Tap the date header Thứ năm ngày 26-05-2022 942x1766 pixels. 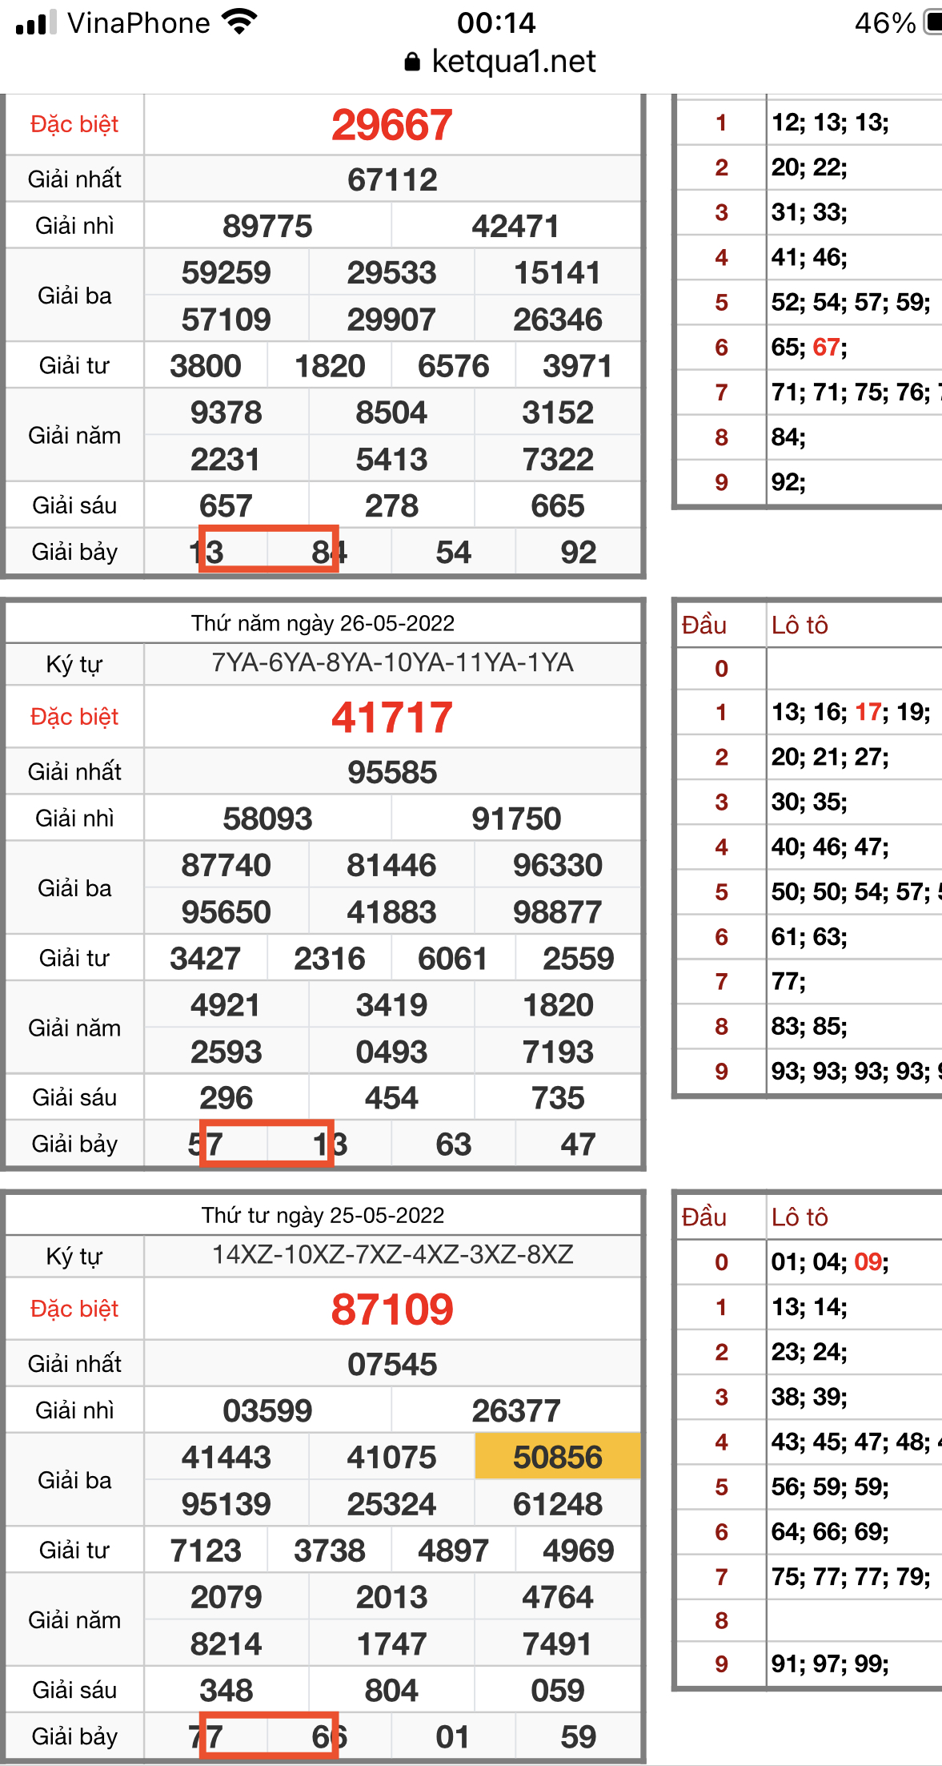pyautogui.click(x=323, y=623)
